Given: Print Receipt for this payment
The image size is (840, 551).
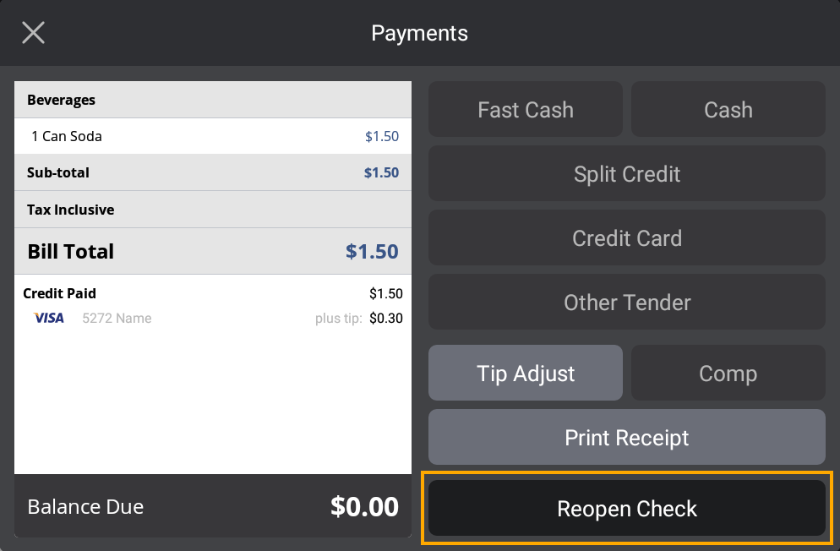Looking at the screenshot, I should tap(626, 438).
